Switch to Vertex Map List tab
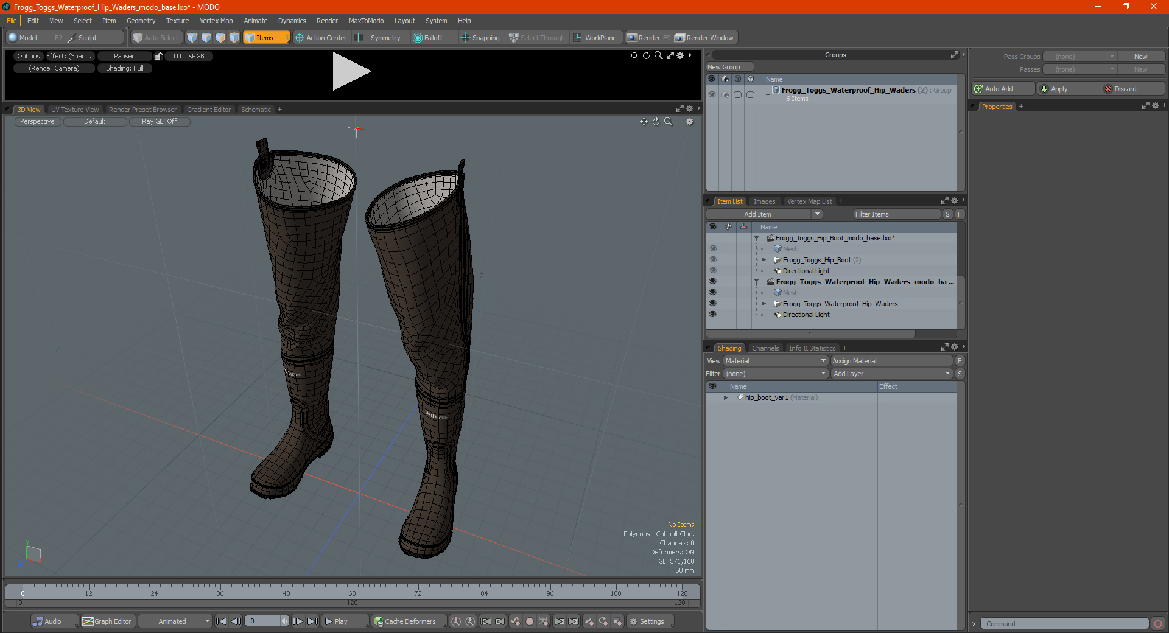This screenshot has width=1169, height=633. (x=809, y=201)
